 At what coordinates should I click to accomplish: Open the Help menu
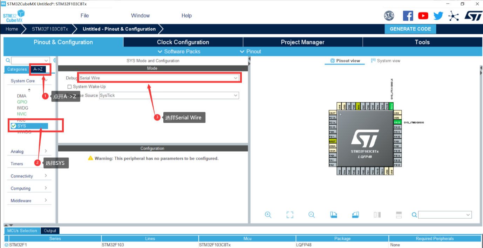pos(186,15)
